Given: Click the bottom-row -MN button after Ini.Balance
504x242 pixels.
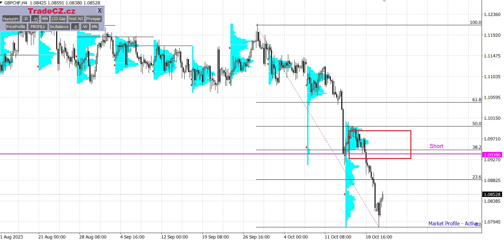Looking at the screenshot, I should point(94,27).
